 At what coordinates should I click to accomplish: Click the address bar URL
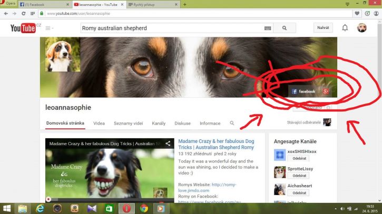click(79, 14)
